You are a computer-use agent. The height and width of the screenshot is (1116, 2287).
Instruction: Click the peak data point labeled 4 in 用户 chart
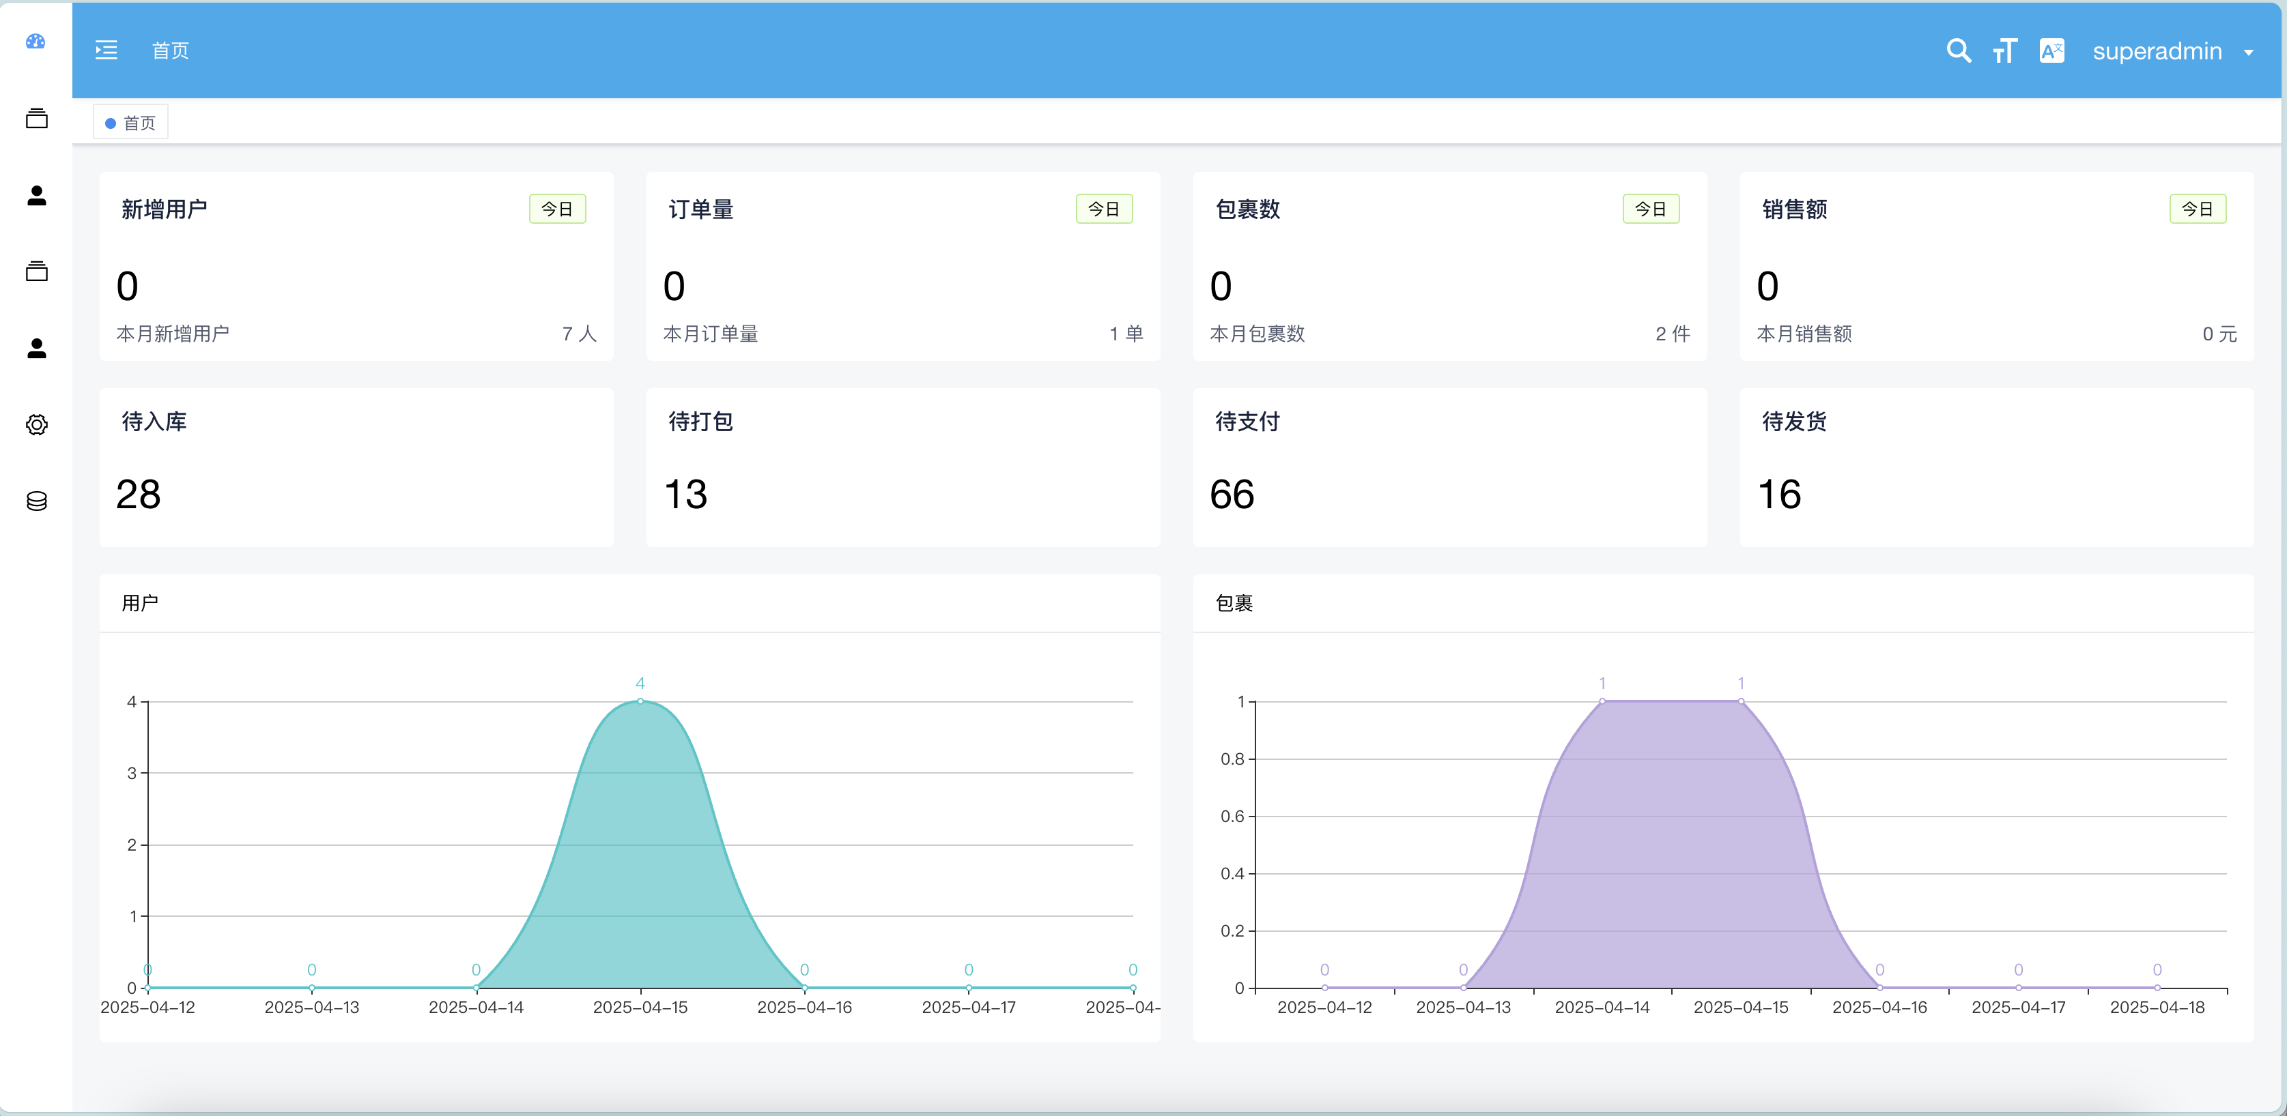(640, 701)
